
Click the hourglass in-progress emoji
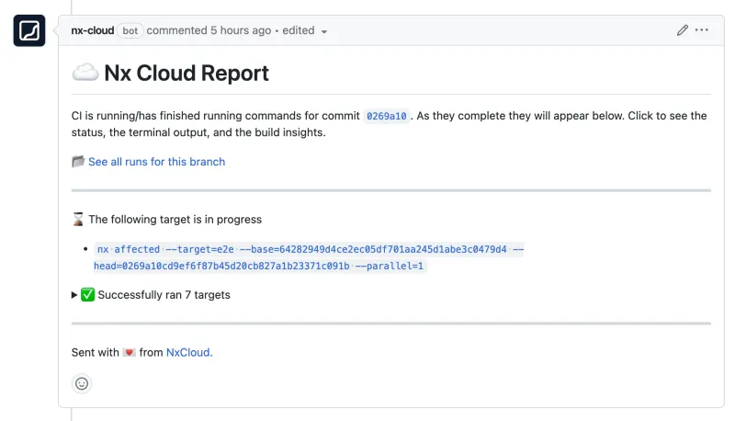(x=78, y=220)
